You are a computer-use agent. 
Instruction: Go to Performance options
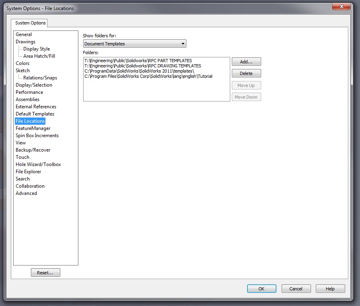coord(29,92)
